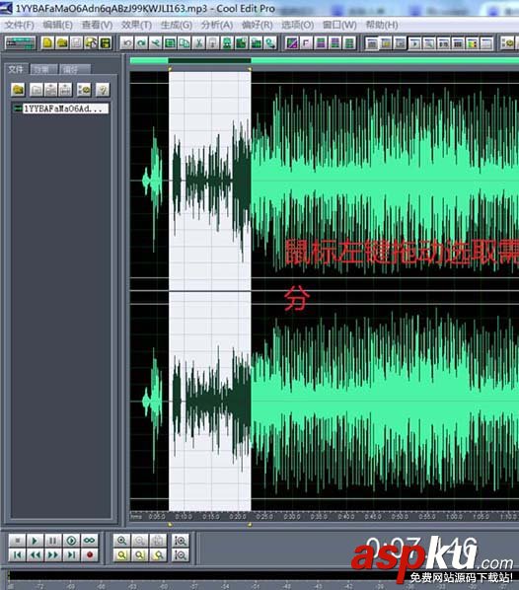Open the 帮助(H) menu
Screen dimensions: 519x590
point(382,26)
